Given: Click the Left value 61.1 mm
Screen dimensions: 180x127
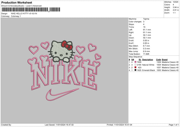Looking at the screenshot, I should [x=147, y=30].
